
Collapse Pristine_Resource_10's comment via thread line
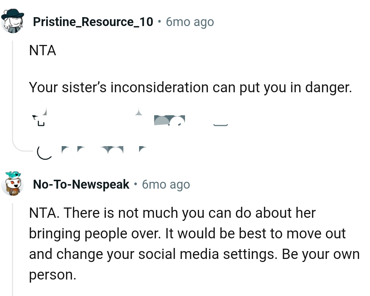pos(13,86)
